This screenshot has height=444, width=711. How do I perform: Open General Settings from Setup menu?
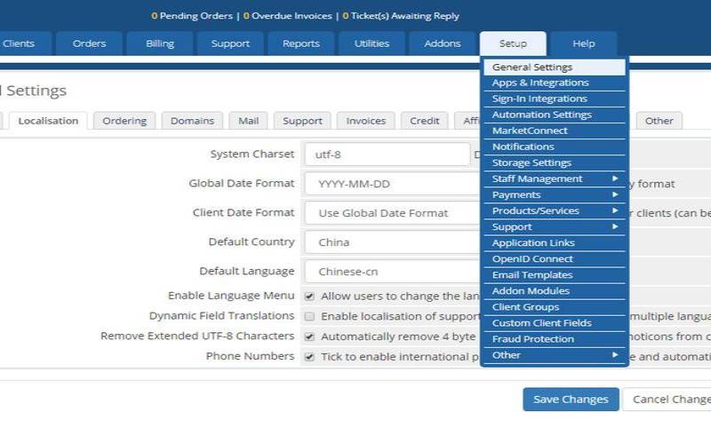tap(532, 67)
